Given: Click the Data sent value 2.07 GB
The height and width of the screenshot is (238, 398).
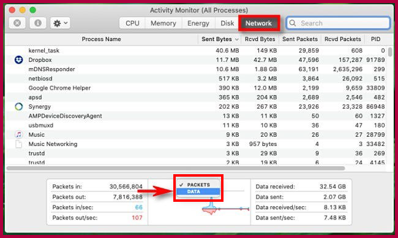Looking at the screenshot, I should (x=334, y=197).
